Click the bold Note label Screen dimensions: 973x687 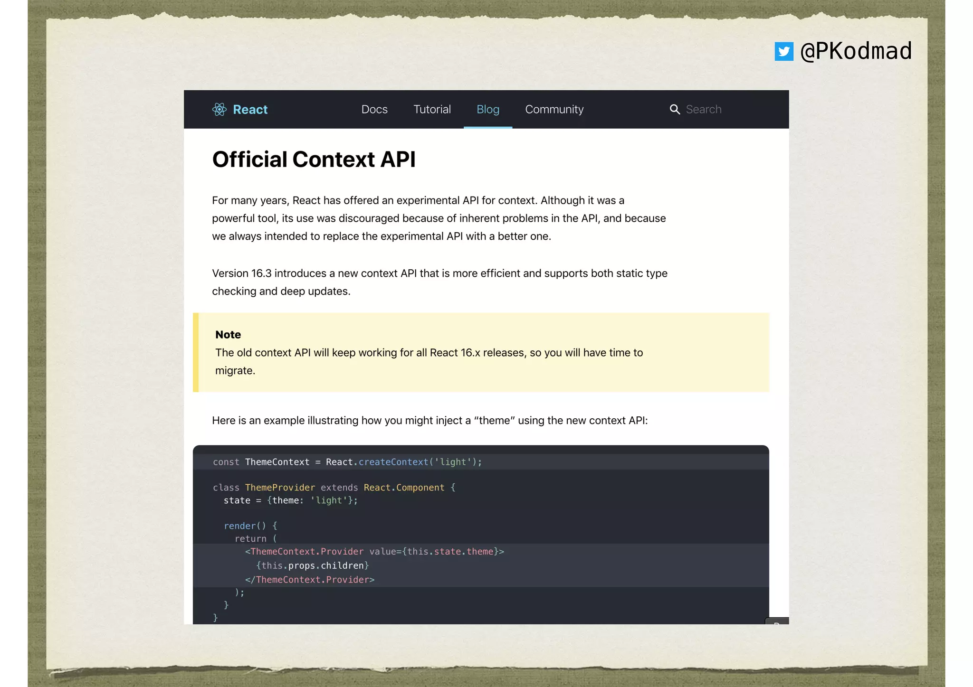[x=228, y=335]
